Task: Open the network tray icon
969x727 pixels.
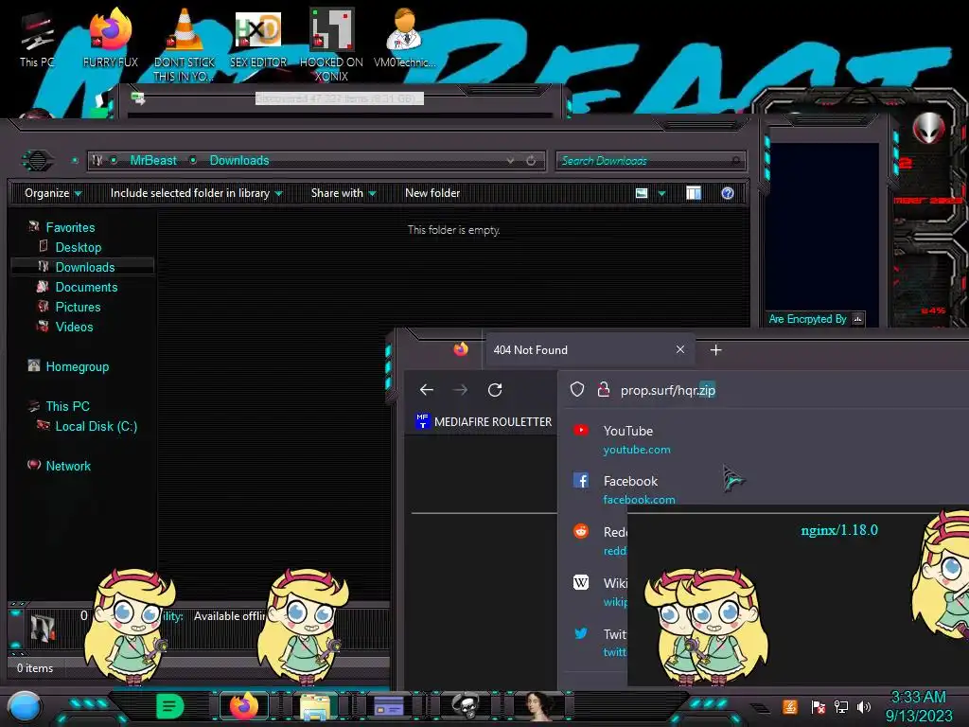Action: pyautogui.click(x=840, y=706)
